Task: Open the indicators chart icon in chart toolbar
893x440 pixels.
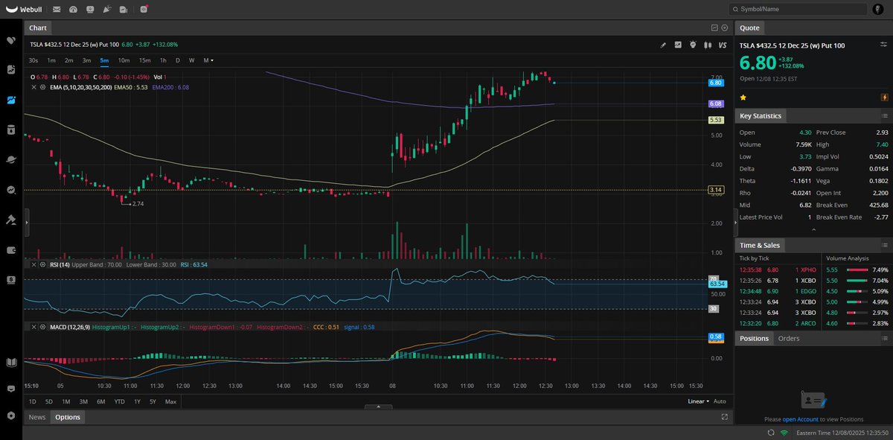Action: 678,45
